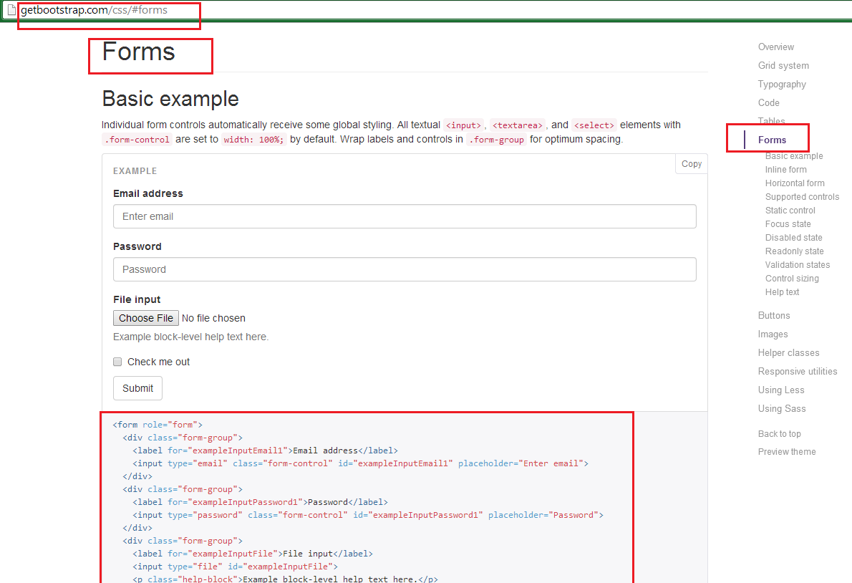The height and width of the screenshot is (583, 852).
Task: Select Horizontal form in sidebar
Action: pyautogui.click(x=795, y=183)
